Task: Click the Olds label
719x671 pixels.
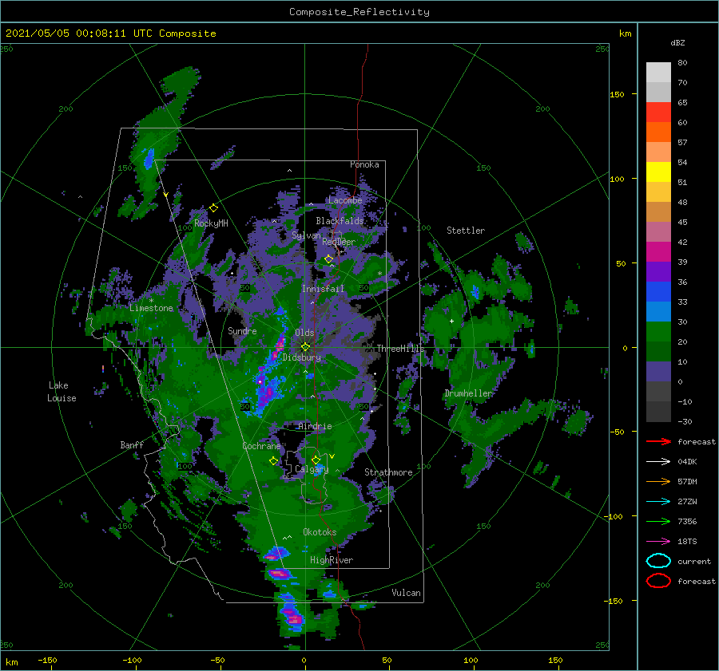Action: point(304,333)
